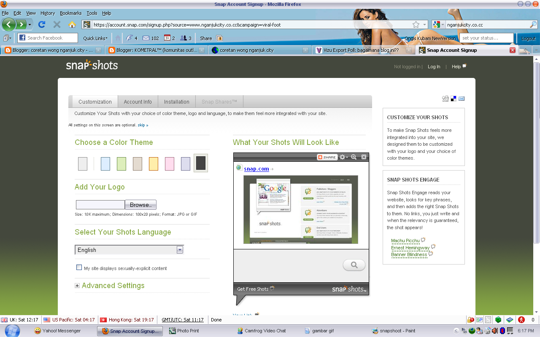The width and height of the screenshot is (540, 337).
Task: Reload the page with the blue refresh icon
Action: click(x=42, y=24)
